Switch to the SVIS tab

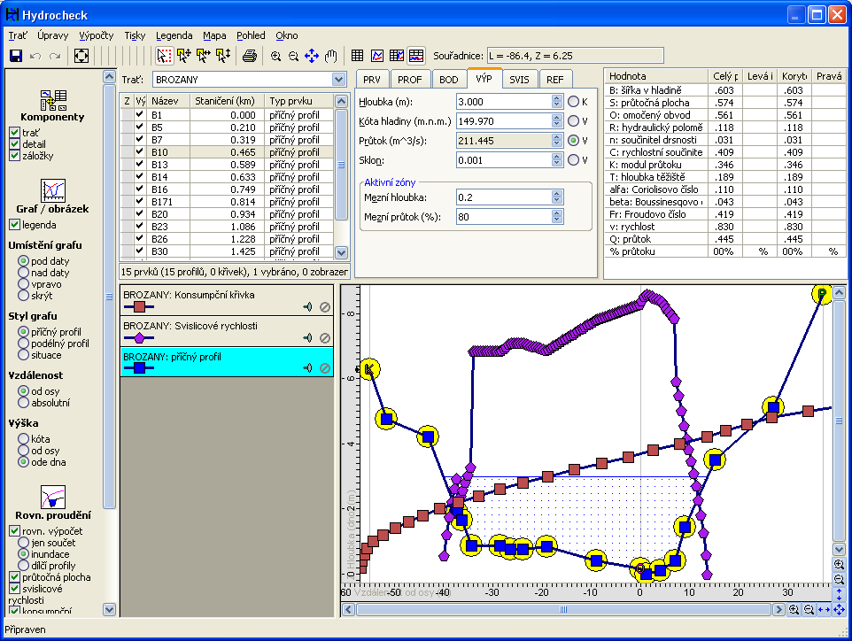tap(519, 79)
